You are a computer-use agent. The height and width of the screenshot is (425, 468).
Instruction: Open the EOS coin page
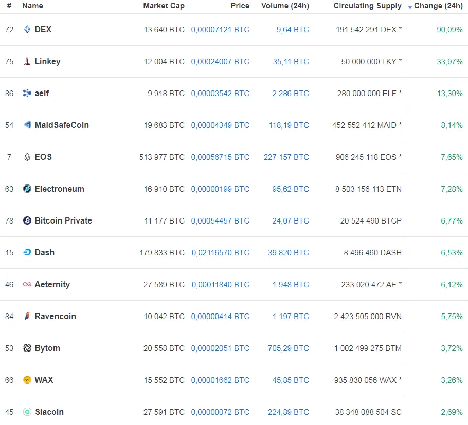click(43, 157)
